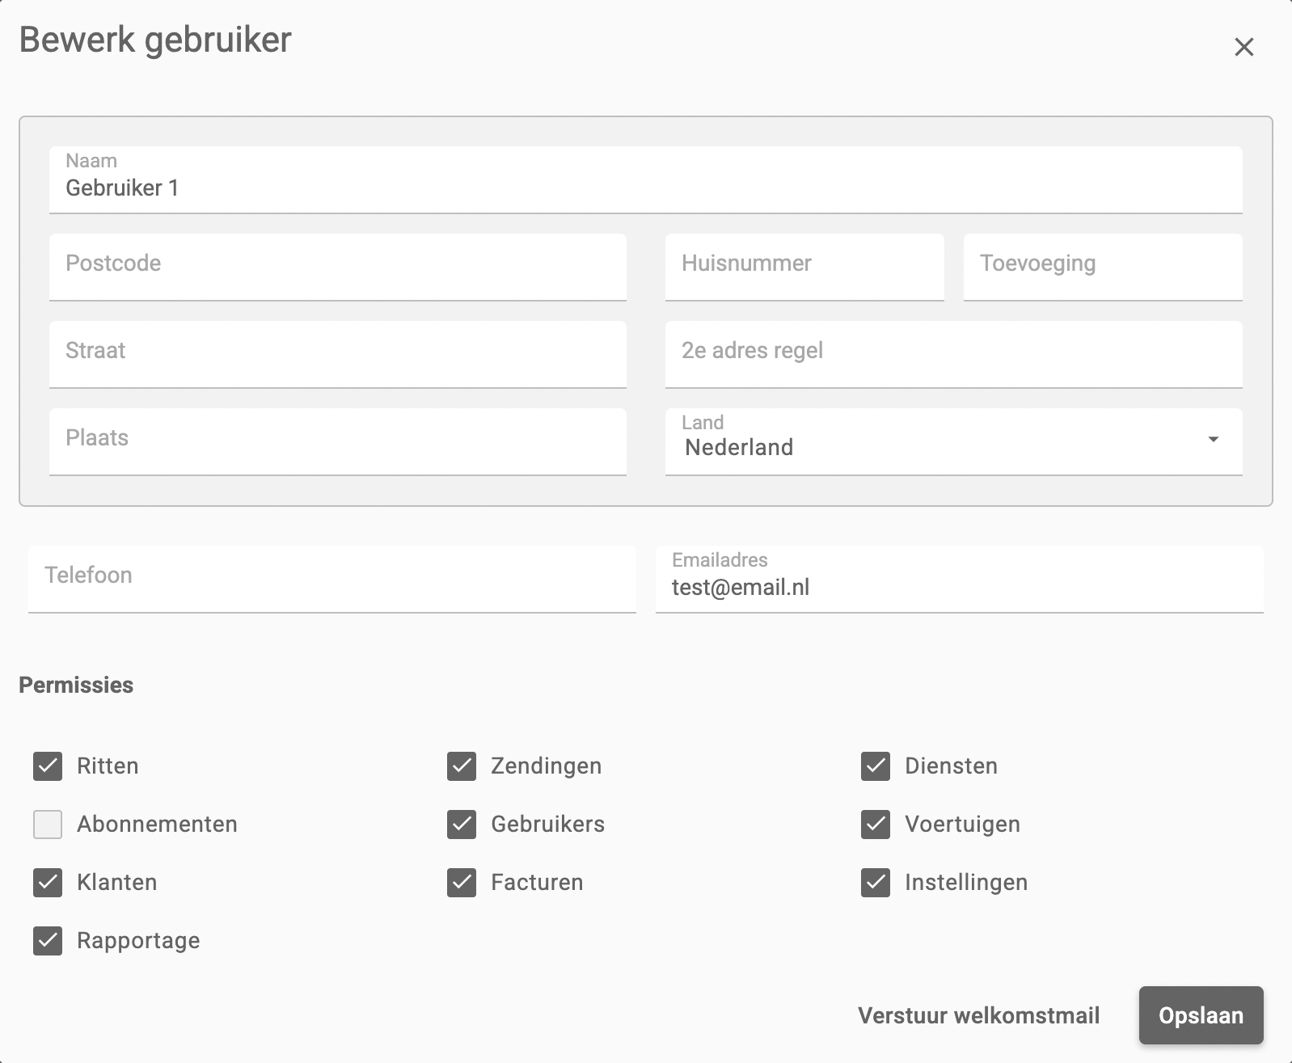Toggle the Diensten checkbox
Viewport: 1292px width, 1063px height.
point(876,766)
